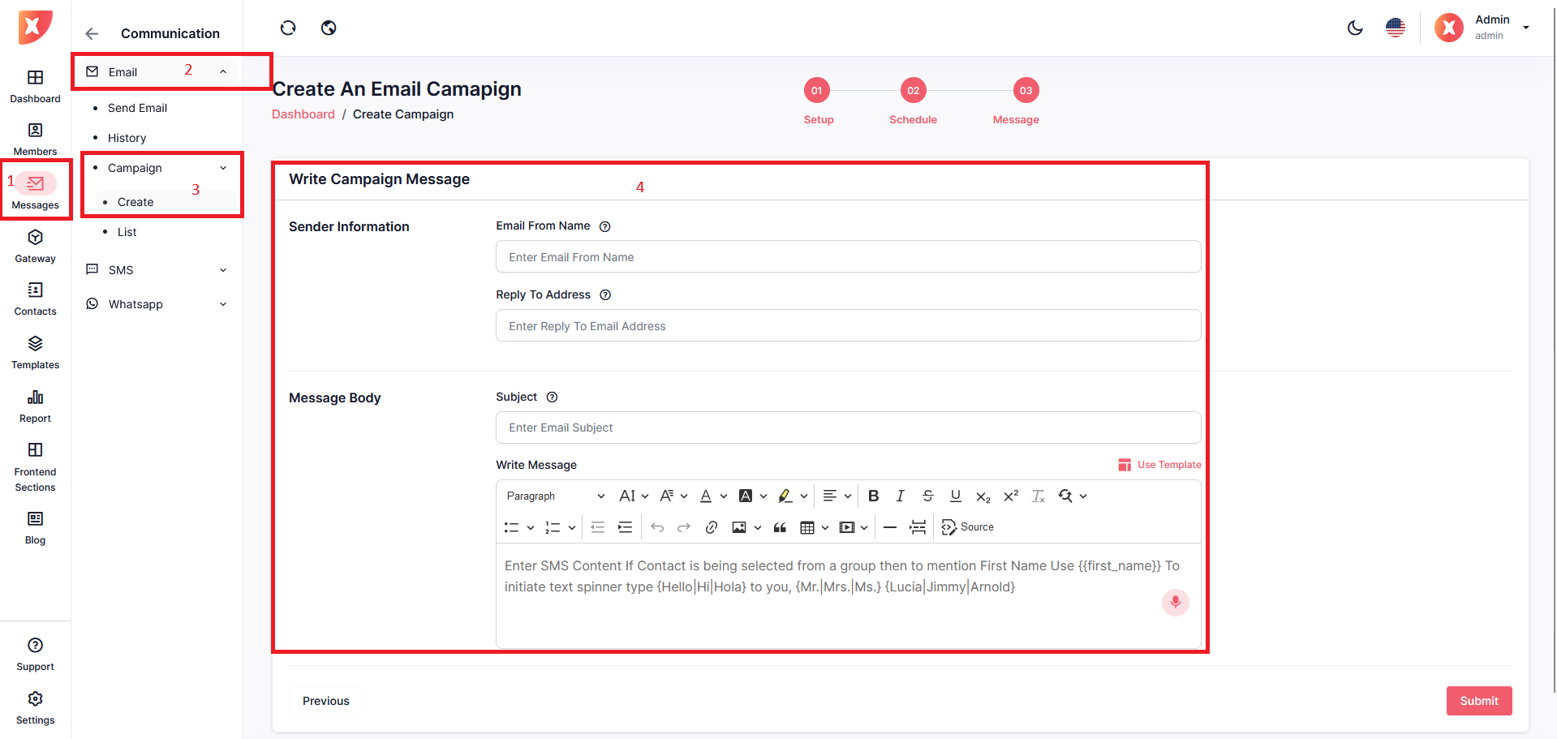Open Gateway from the sidebar
The width and height of the screenshot is (1557, 739).
35,246
